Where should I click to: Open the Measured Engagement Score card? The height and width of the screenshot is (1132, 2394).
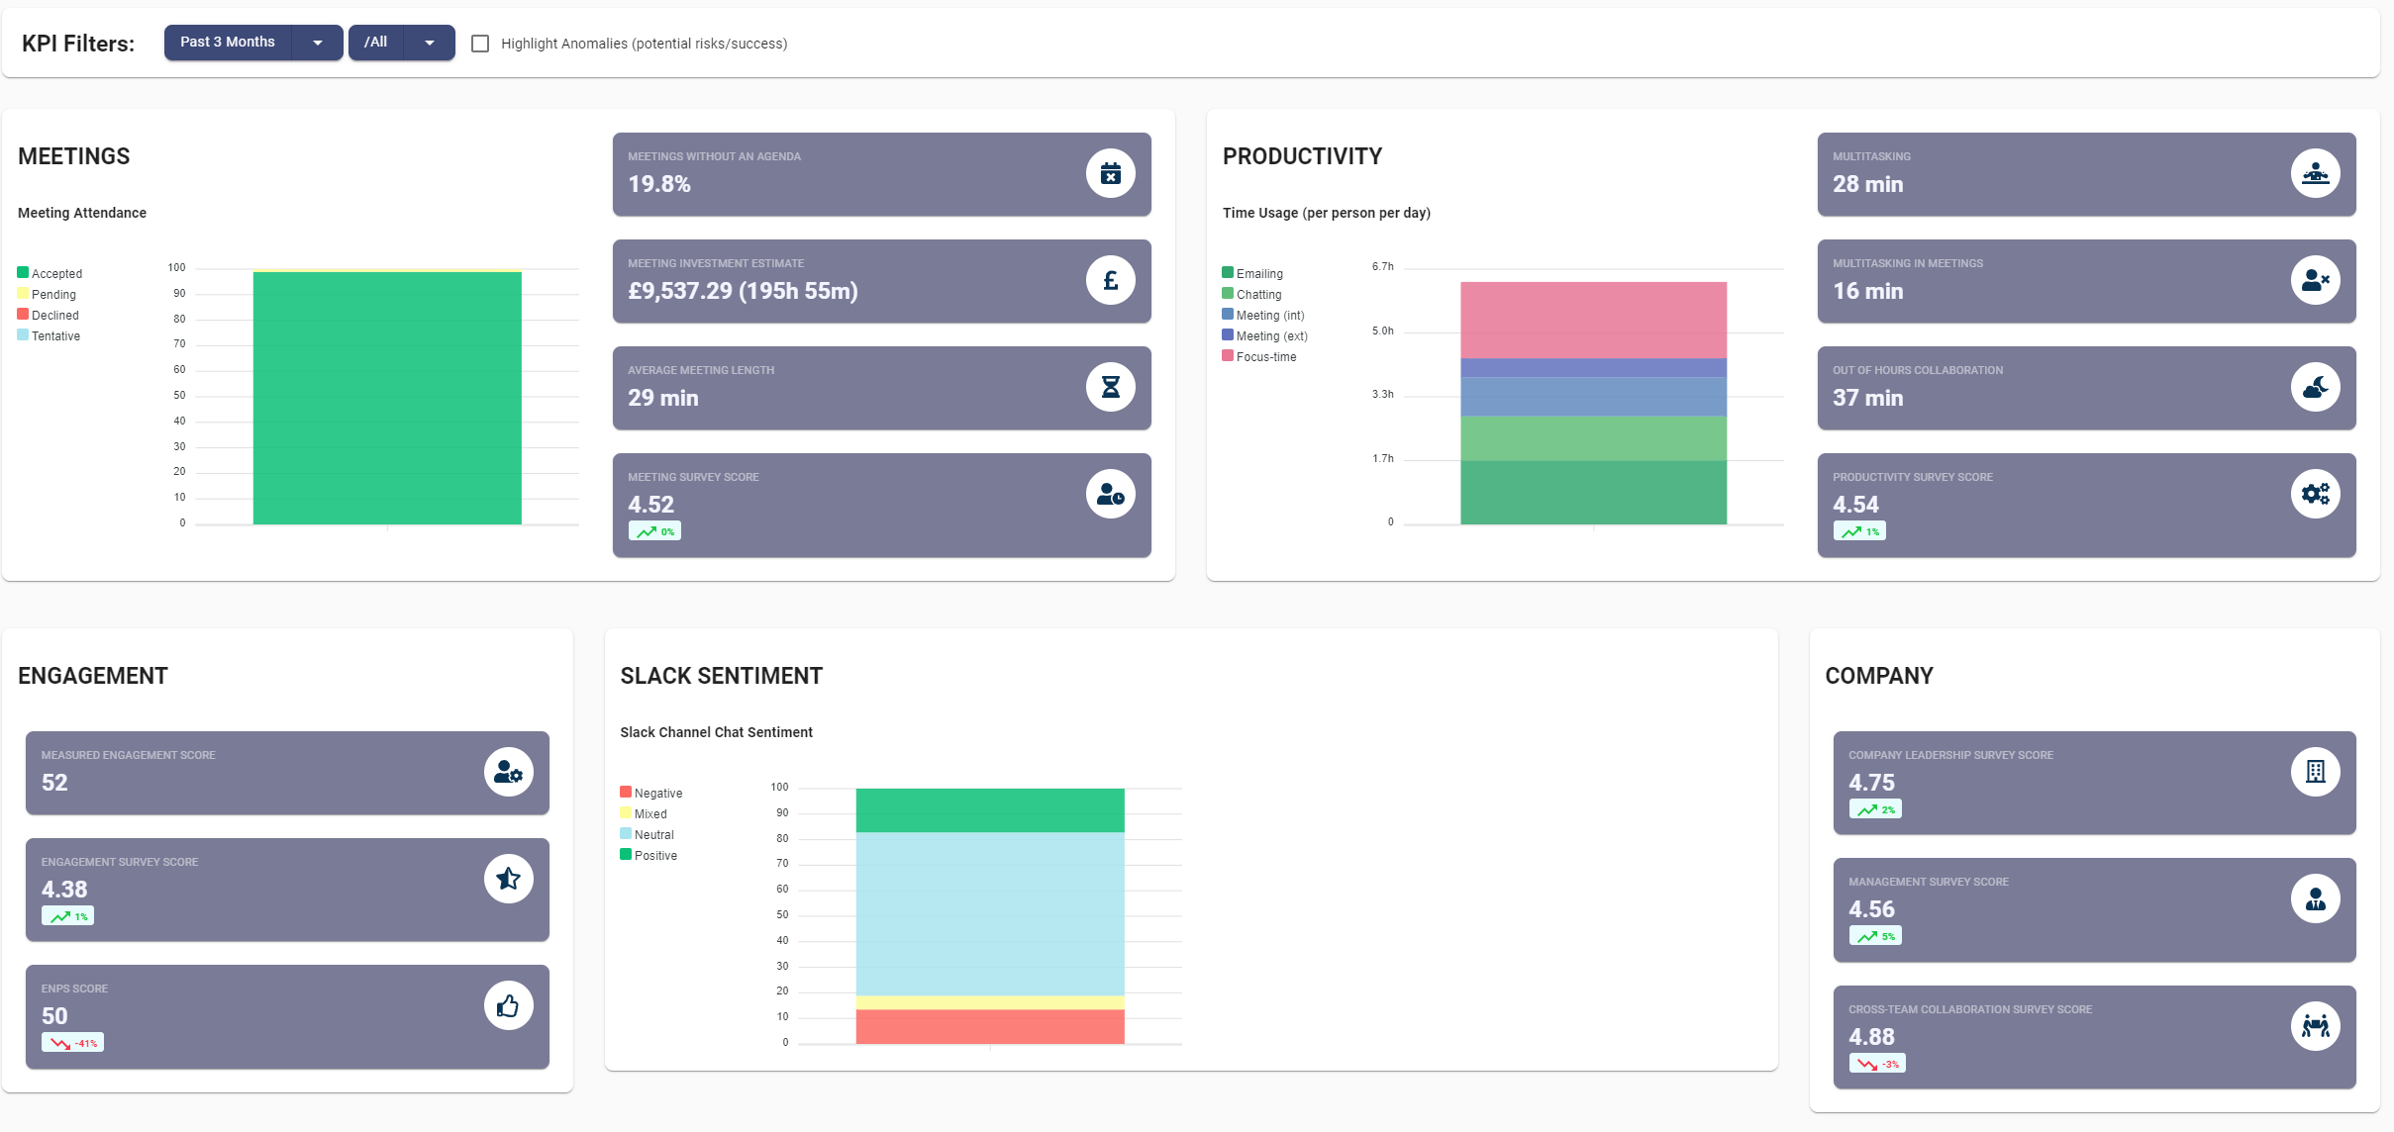click(x=287, y=773)
